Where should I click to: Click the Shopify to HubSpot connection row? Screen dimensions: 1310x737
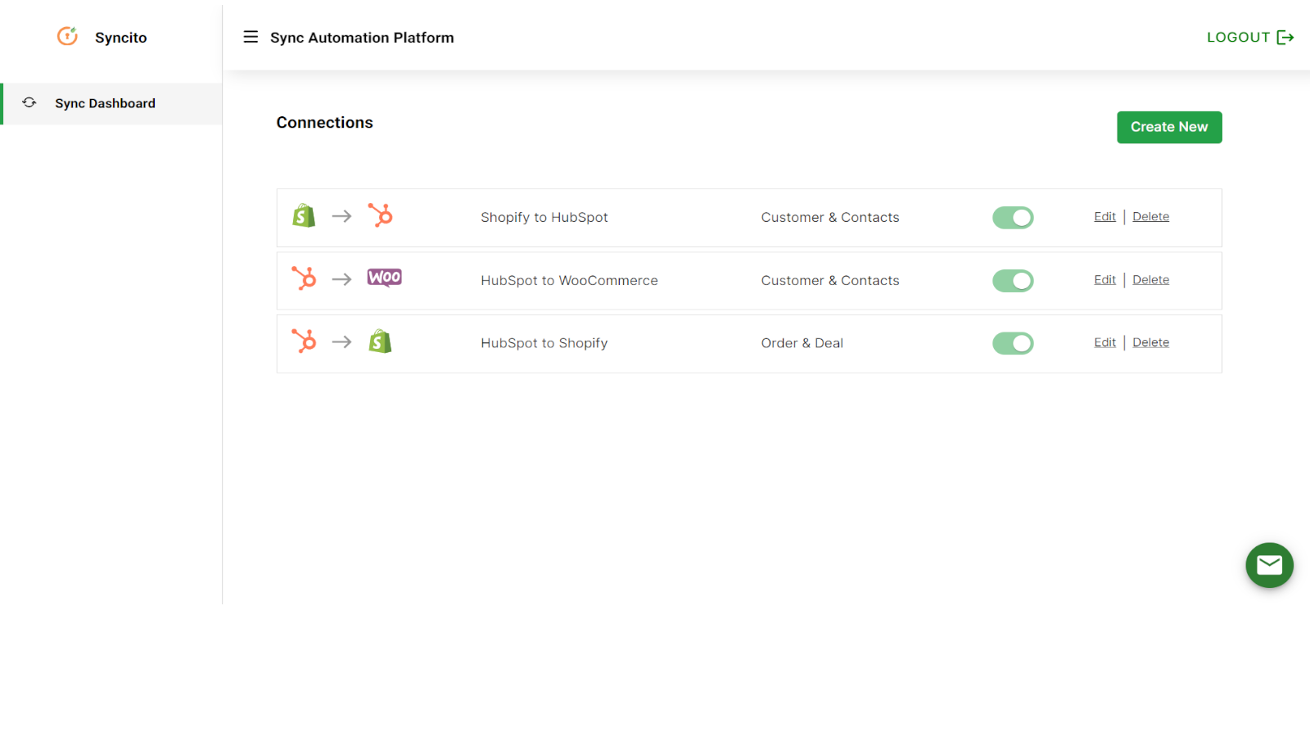(655, 217)
